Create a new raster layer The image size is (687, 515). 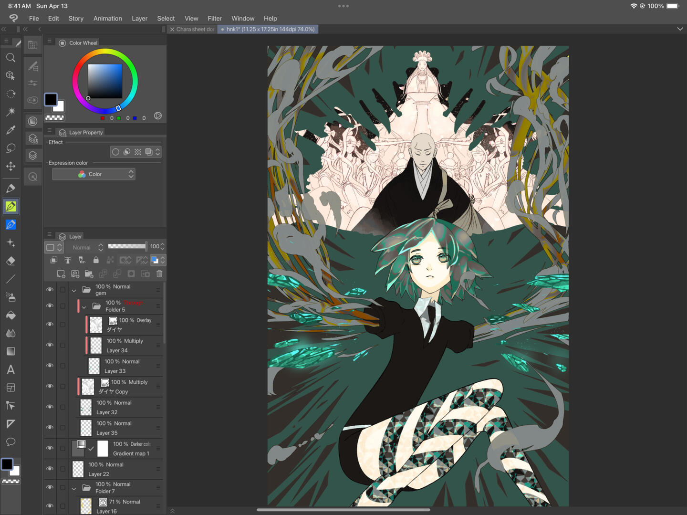coord(61,274)
